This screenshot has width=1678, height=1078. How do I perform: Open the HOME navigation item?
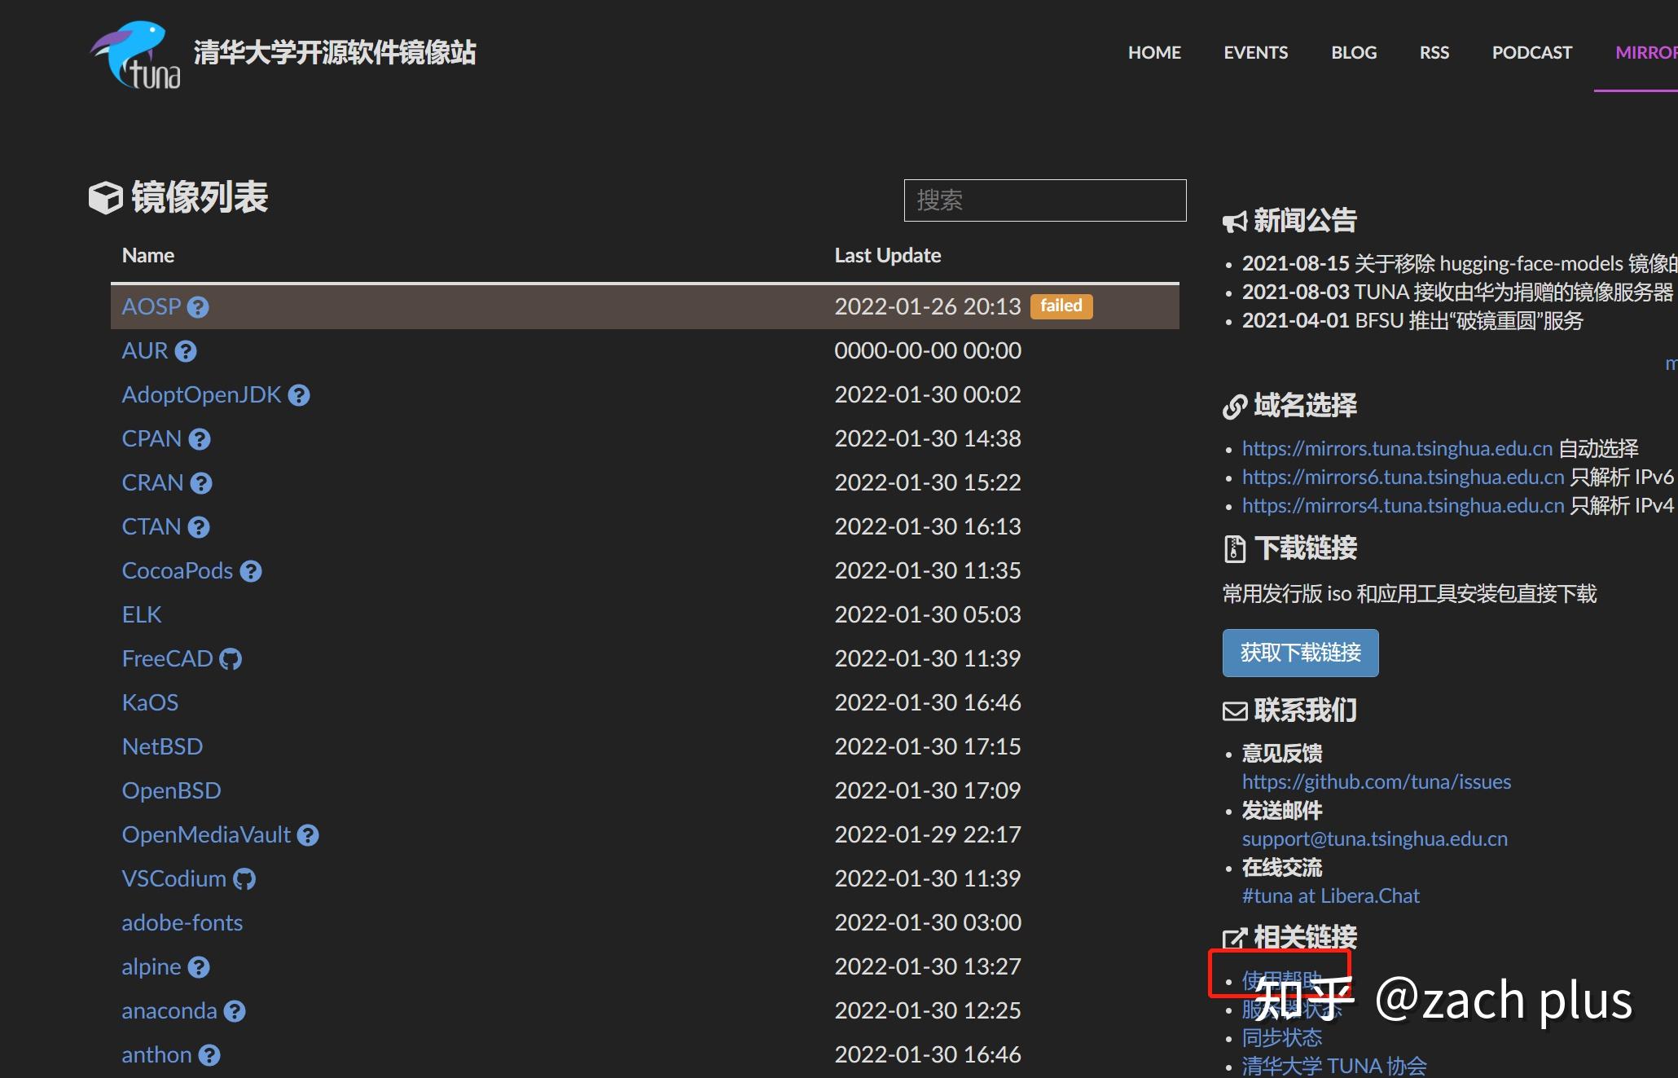1154,52
